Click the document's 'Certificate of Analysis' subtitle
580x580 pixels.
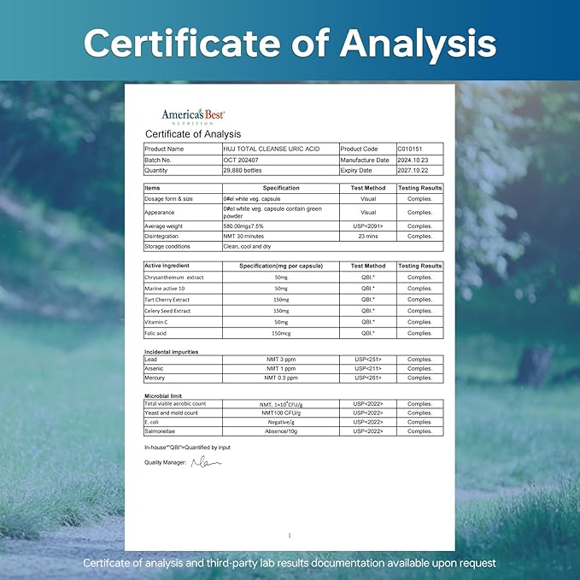click(193, 134)
